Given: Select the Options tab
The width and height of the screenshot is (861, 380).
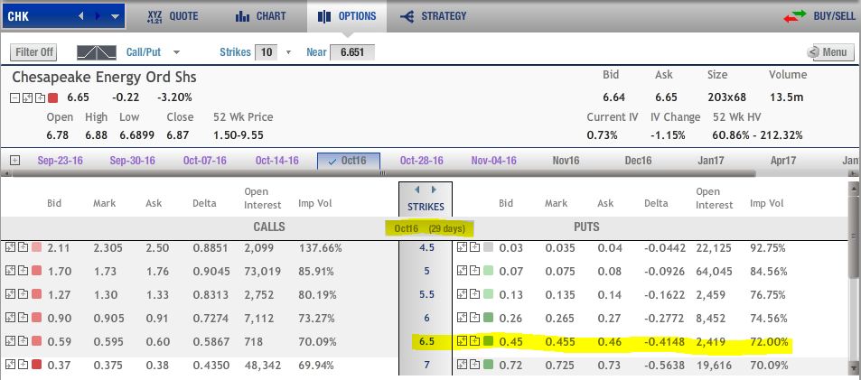Looking at the screenshot, I should (347, 16).
